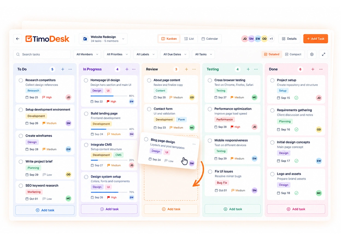Open Blog page design card options menu
The image size is (341, 240).
tap(194, 144)
